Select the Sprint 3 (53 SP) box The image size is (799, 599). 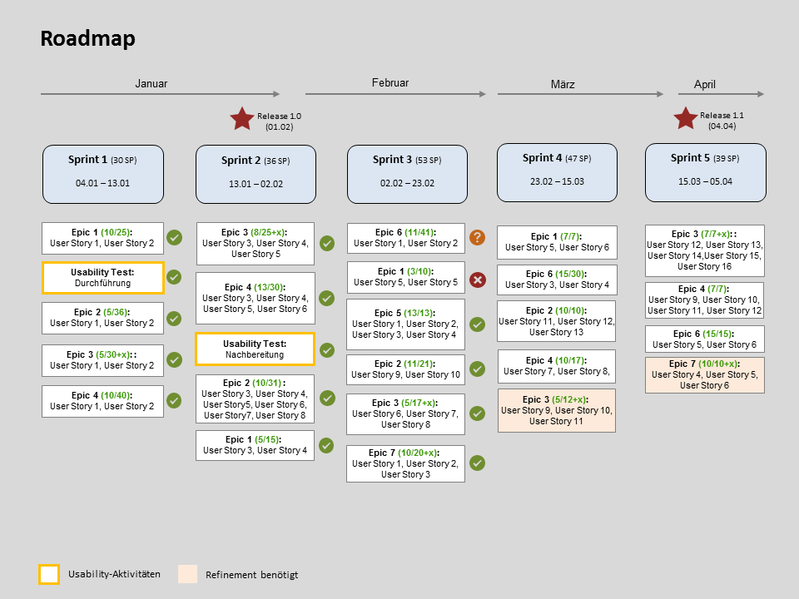coord(407,174)
